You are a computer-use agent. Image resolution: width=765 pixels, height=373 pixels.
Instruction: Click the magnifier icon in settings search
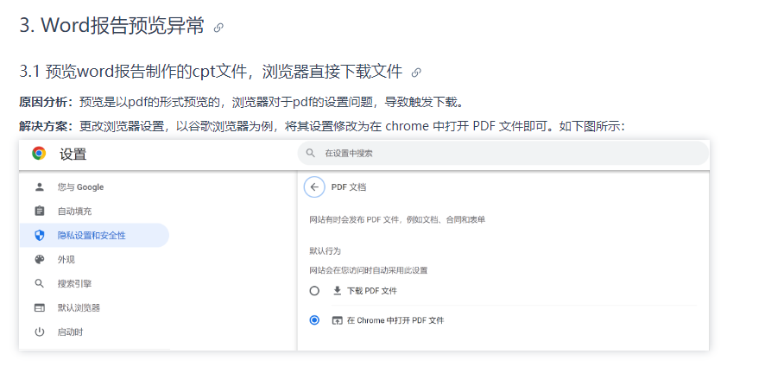click(x=310, y=153)
